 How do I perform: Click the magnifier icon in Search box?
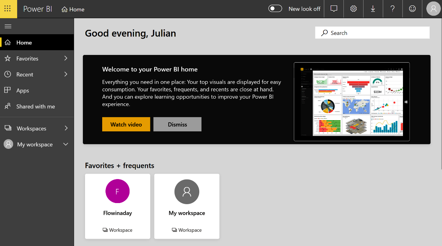(324, 33)
